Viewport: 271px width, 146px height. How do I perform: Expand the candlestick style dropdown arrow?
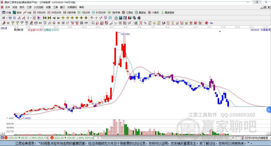pos(31,18)
